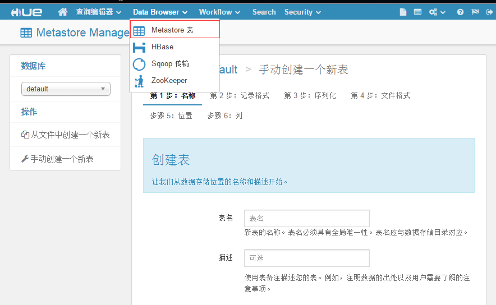Screen dimensions: 496x305
Task: Click the HBase icon
Action: tap(139, 48)
